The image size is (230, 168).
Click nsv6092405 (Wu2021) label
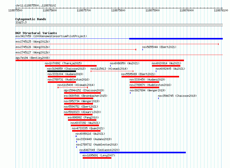click(170, 69)
